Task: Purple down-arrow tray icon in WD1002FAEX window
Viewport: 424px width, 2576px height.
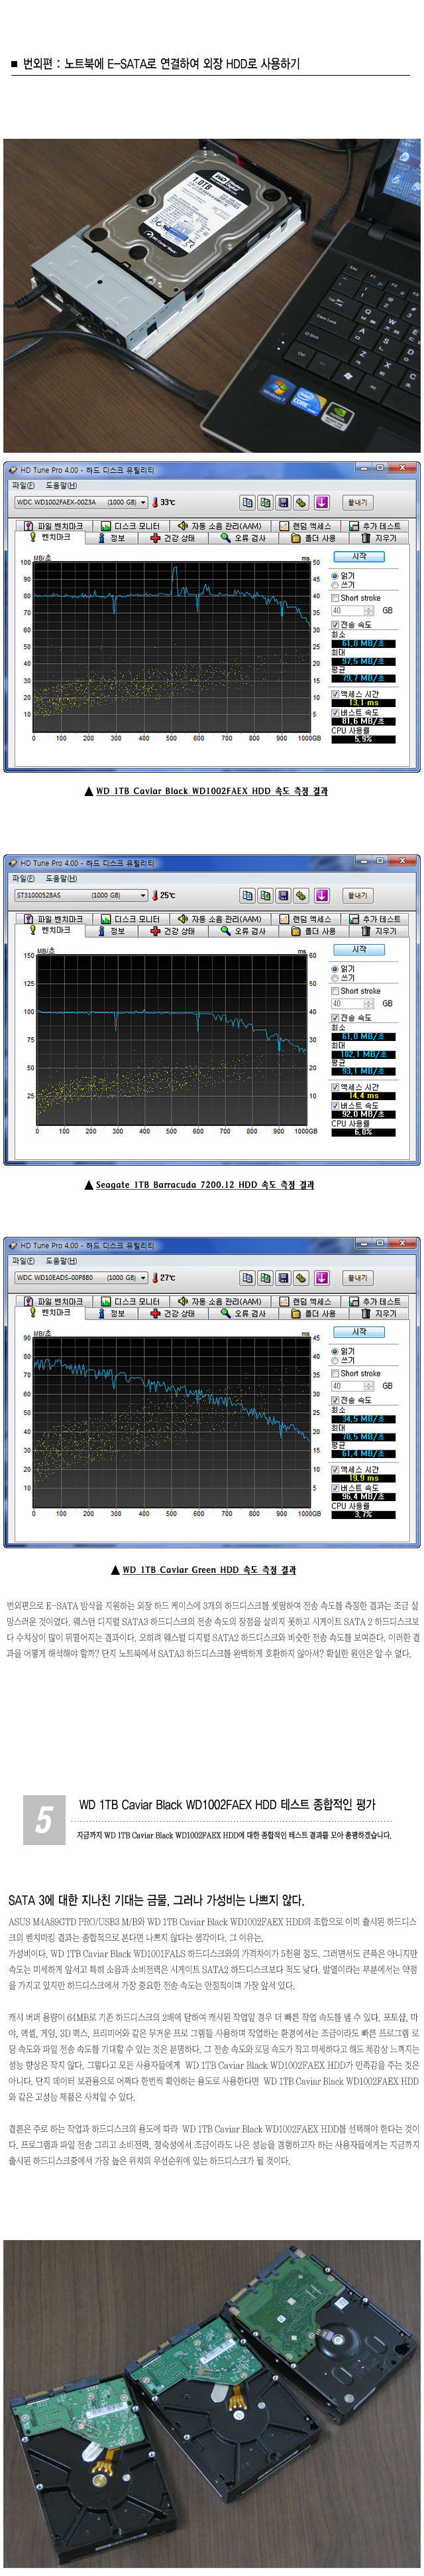Action: pyautogui.click(x=321, y=502)
